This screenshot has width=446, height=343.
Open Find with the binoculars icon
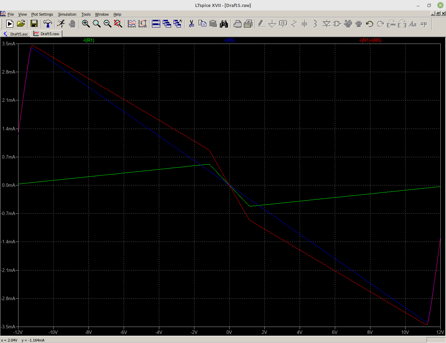(x=224, y=24)
